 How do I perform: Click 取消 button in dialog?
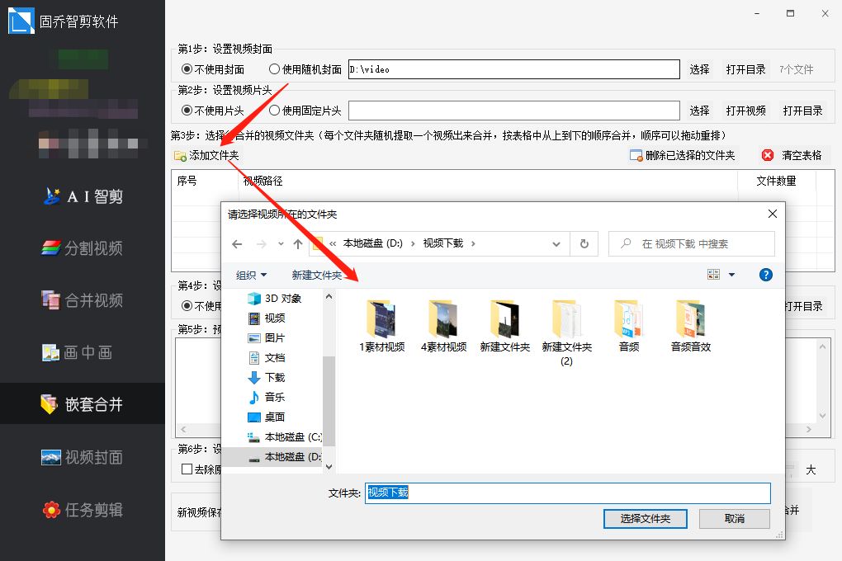[x=734, y=519]
